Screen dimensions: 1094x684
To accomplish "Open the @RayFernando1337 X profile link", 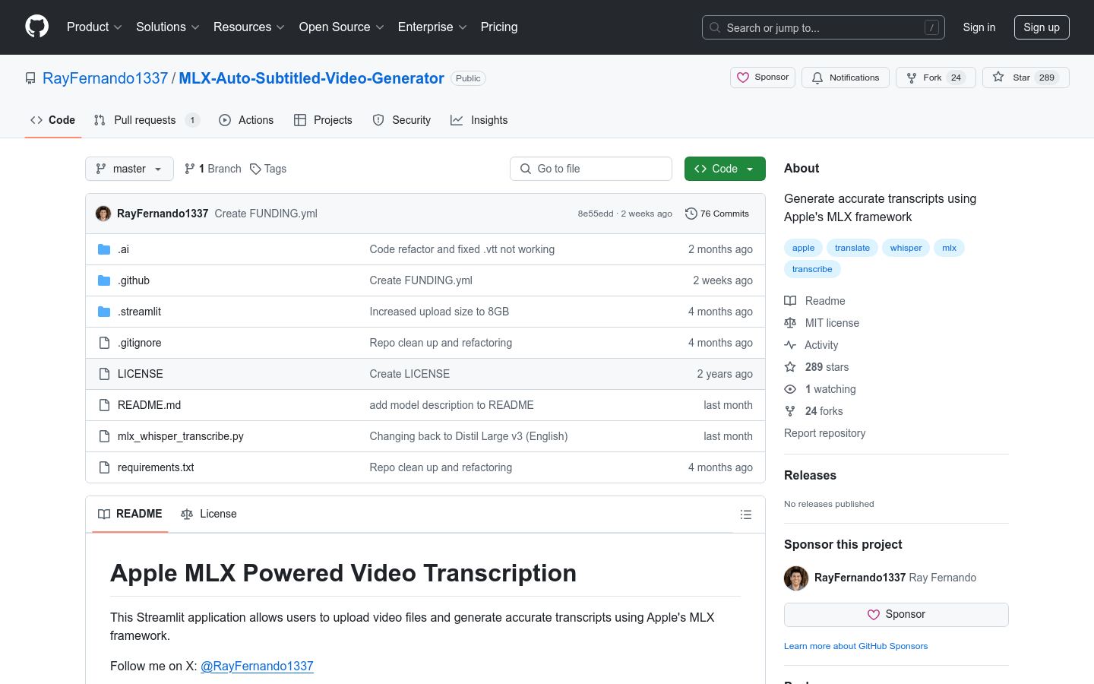I will pos(257,666).
